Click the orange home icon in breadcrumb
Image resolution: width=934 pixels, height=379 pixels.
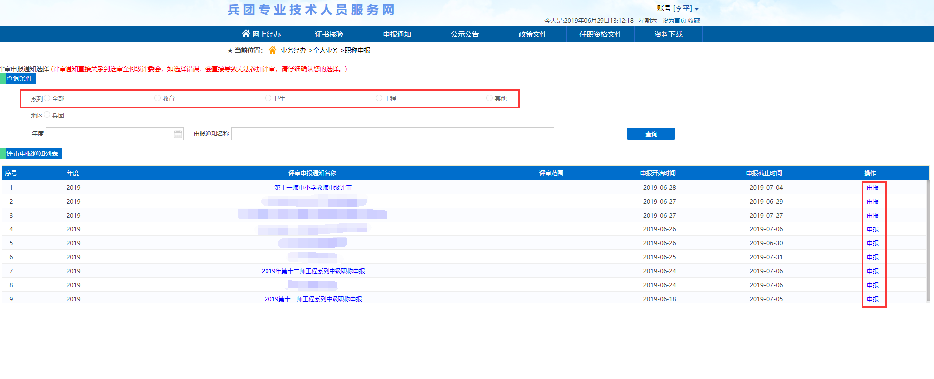272,50
